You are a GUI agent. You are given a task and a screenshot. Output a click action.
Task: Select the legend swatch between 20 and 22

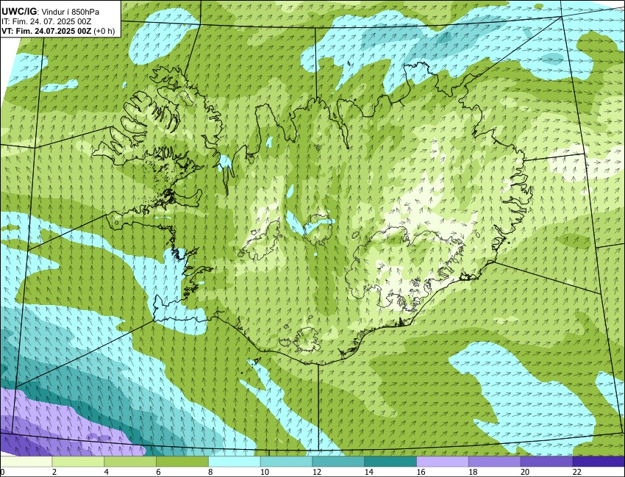pos(547,462)
